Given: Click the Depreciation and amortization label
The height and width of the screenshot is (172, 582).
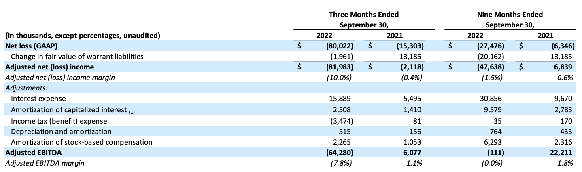Looking at the screenshot, I should point(61,131).
